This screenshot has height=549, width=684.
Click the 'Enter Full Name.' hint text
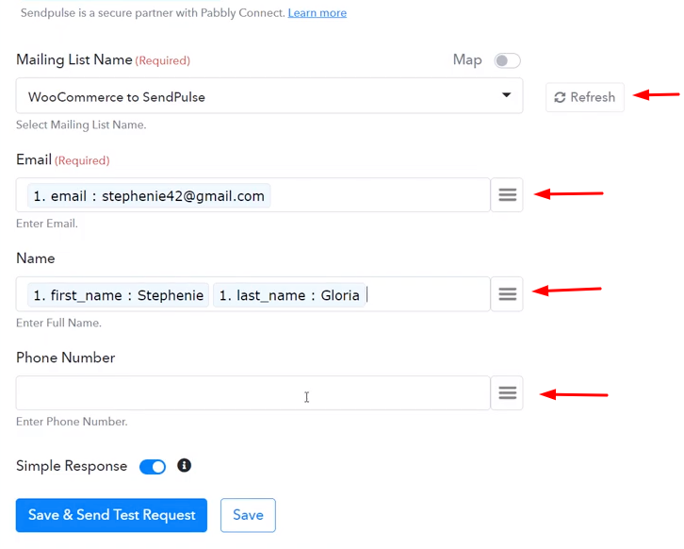[x=59, y=323]
